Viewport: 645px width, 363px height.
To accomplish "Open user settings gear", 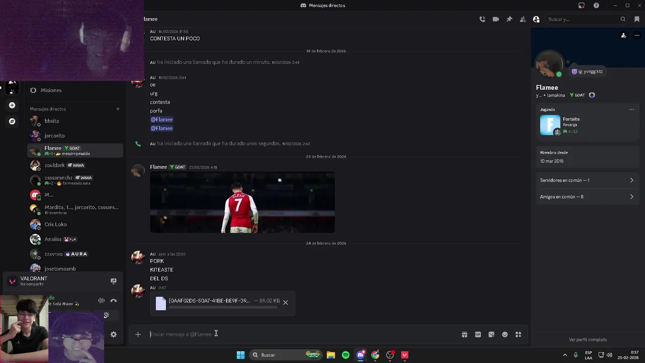I will (113, 334).
